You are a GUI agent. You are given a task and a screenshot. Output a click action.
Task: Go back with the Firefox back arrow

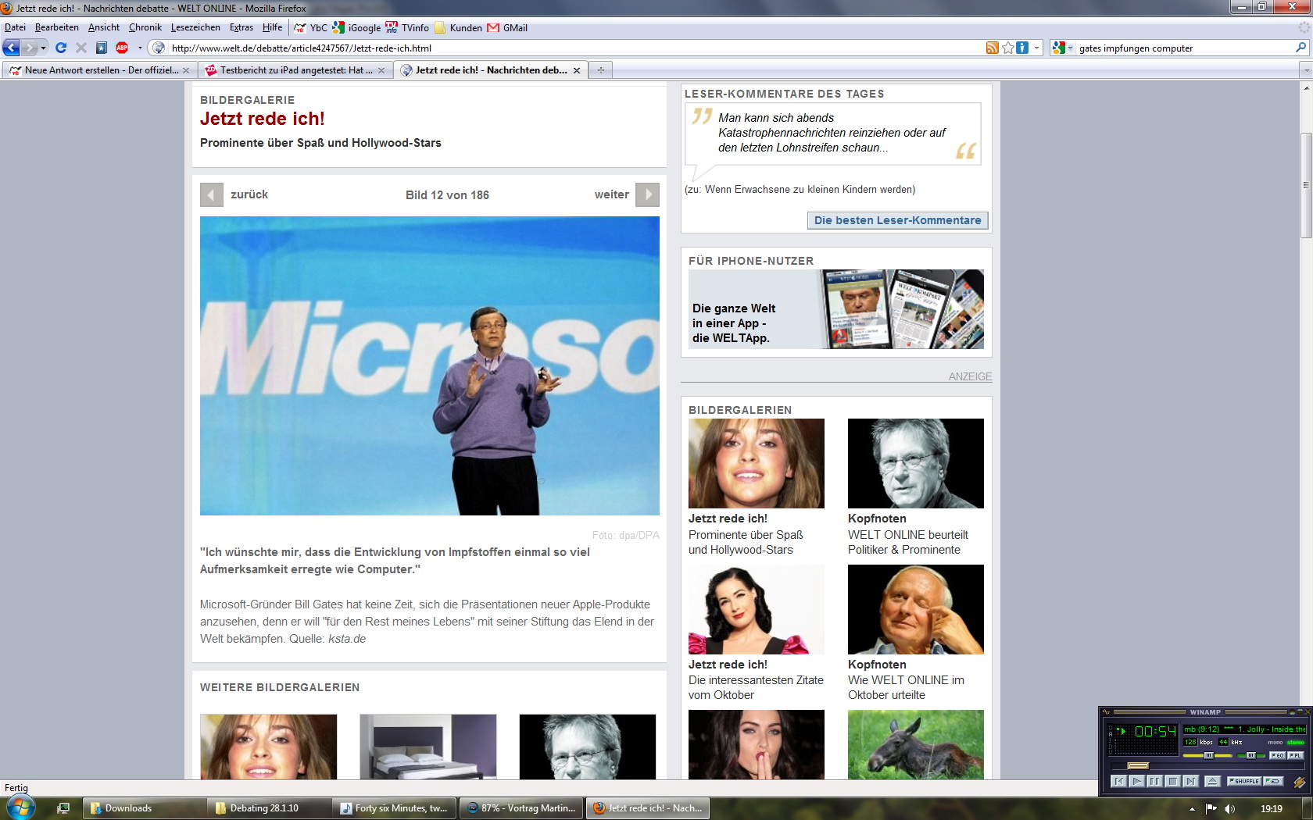[11, 48]
